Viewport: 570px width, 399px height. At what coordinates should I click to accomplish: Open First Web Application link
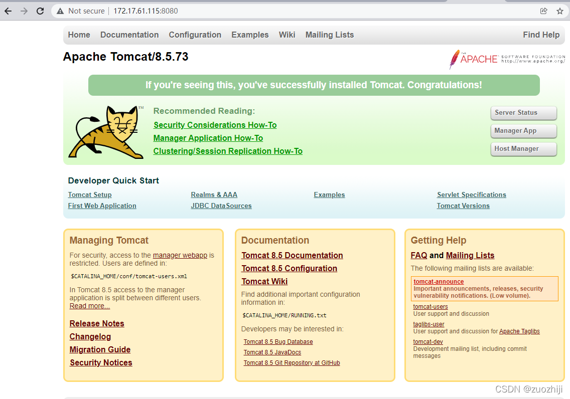coord(102,206)
